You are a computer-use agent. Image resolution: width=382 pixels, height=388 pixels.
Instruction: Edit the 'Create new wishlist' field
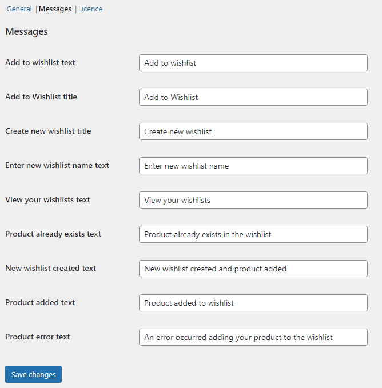coord(253,131)
